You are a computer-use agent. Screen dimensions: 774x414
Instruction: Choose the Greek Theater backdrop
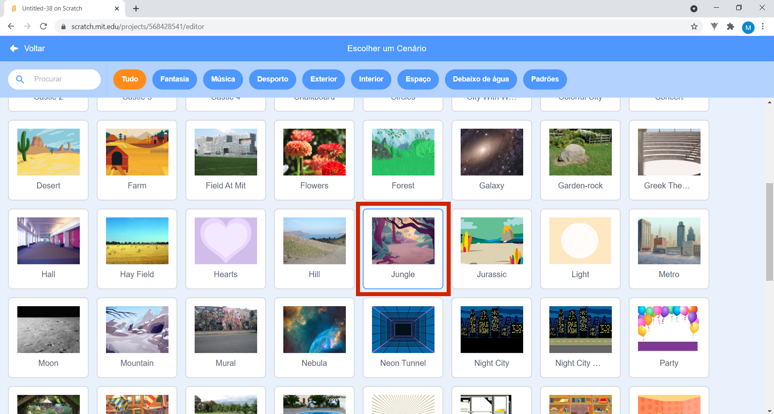tap(669, 160)
